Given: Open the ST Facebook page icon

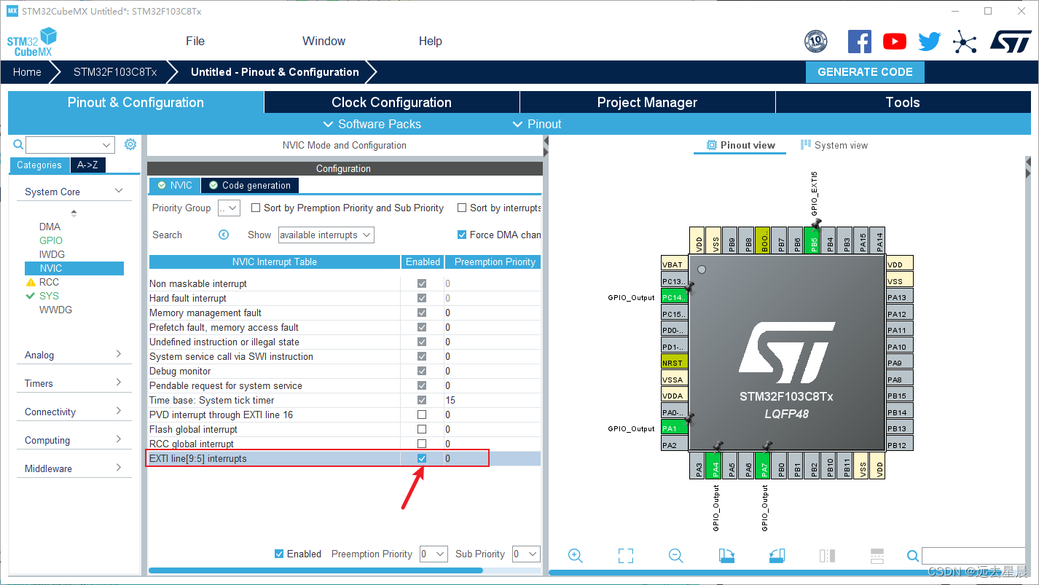Looking at the screenshot, I should click(860, 42).
